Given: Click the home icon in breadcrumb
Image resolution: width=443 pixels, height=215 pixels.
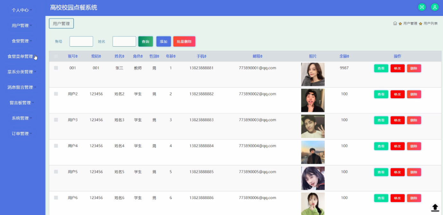Looking at the screenshot, I should click(395, 23).
